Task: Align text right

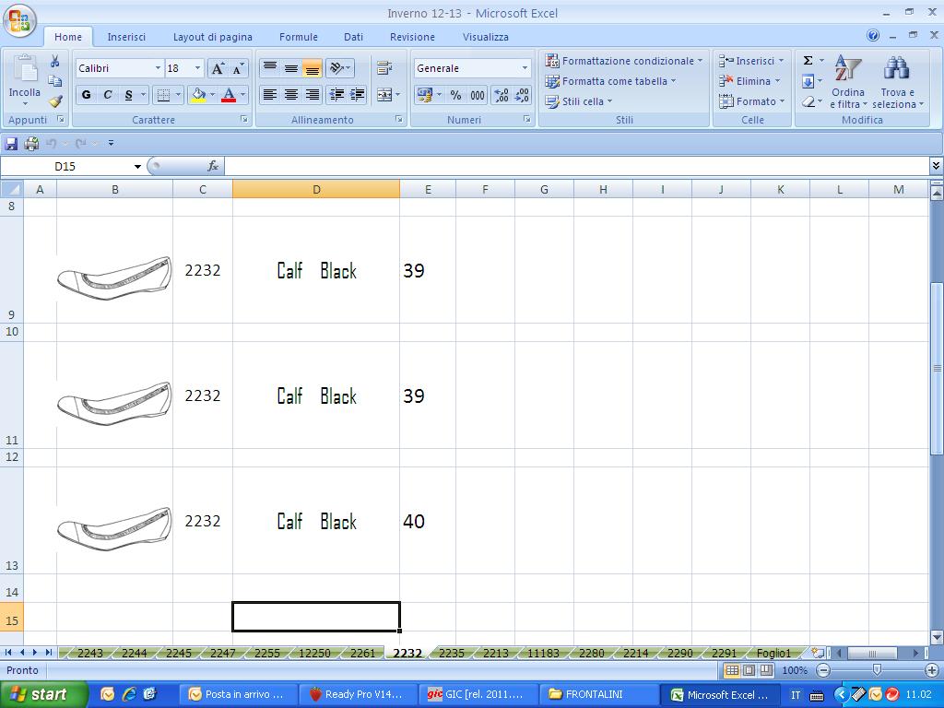Action: pyautogui.click(x=312, y=95)
